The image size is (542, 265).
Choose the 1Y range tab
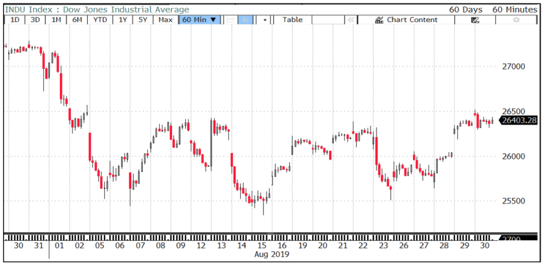click(x=123, y=20)
